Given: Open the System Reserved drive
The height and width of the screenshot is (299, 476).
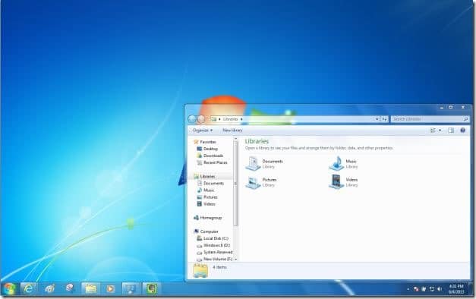Looking at the screenshot, I should pyautogui.click(x=218, y=252).
